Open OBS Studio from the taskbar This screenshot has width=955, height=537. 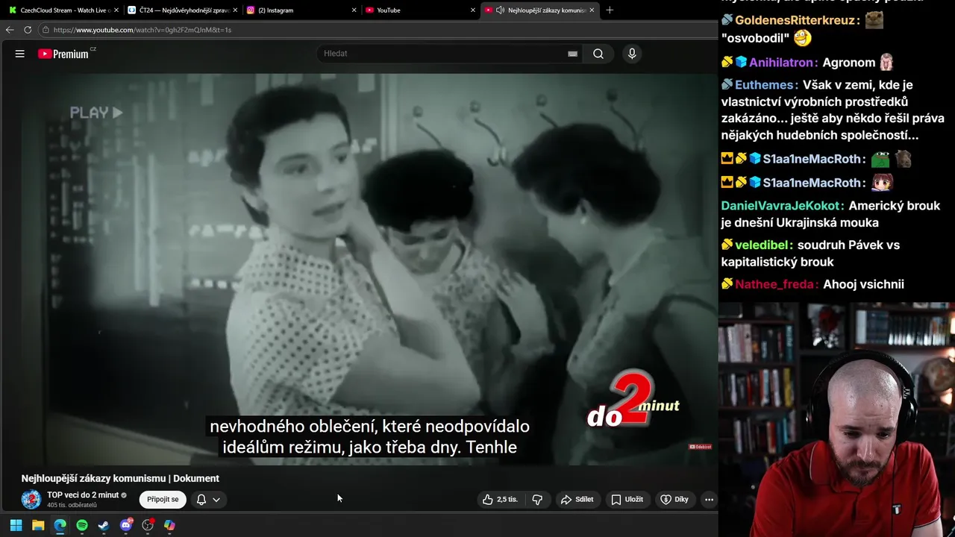148,525
